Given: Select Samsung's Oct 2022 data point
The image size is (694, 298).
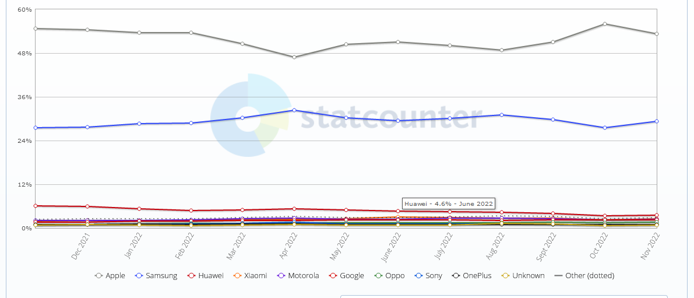Looking at the screenshot, I should (x=605, y=128).
